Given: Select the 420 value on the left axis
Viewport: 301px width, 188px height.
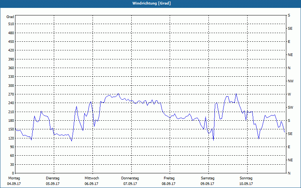Looking at the screenshot, I should (x=11, y=50).
